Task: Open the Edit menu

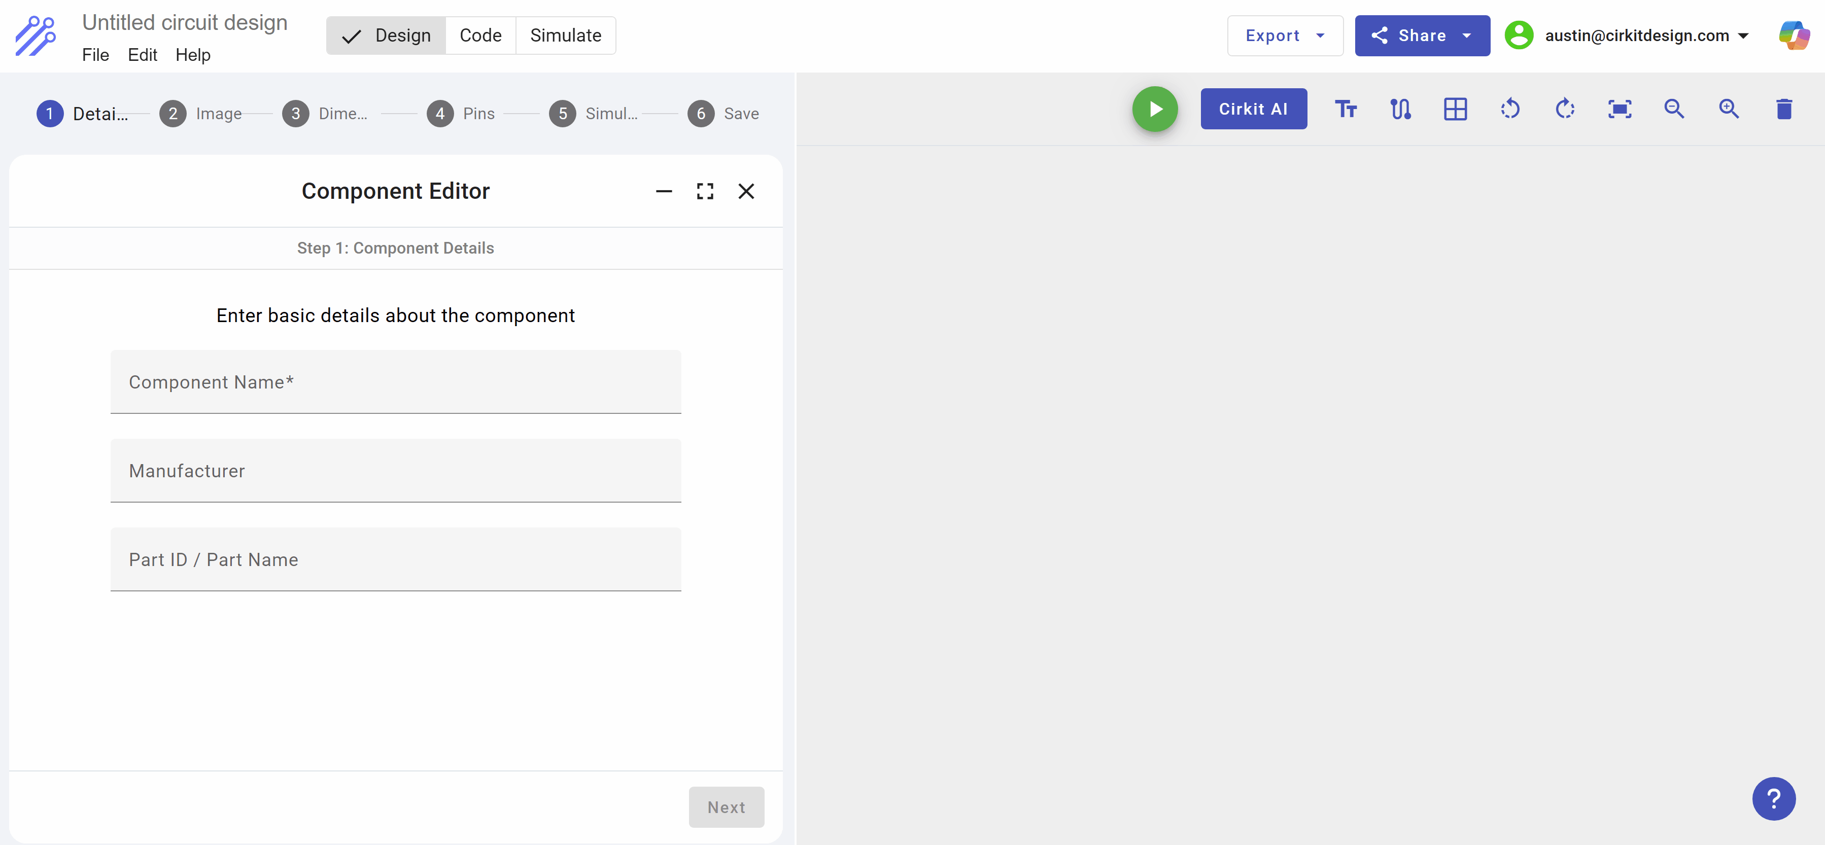Action: [143, 55]
